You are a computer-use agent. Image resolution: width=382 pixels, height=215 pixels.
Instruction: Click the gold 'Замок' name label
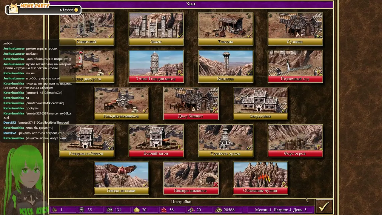[156, 42]
